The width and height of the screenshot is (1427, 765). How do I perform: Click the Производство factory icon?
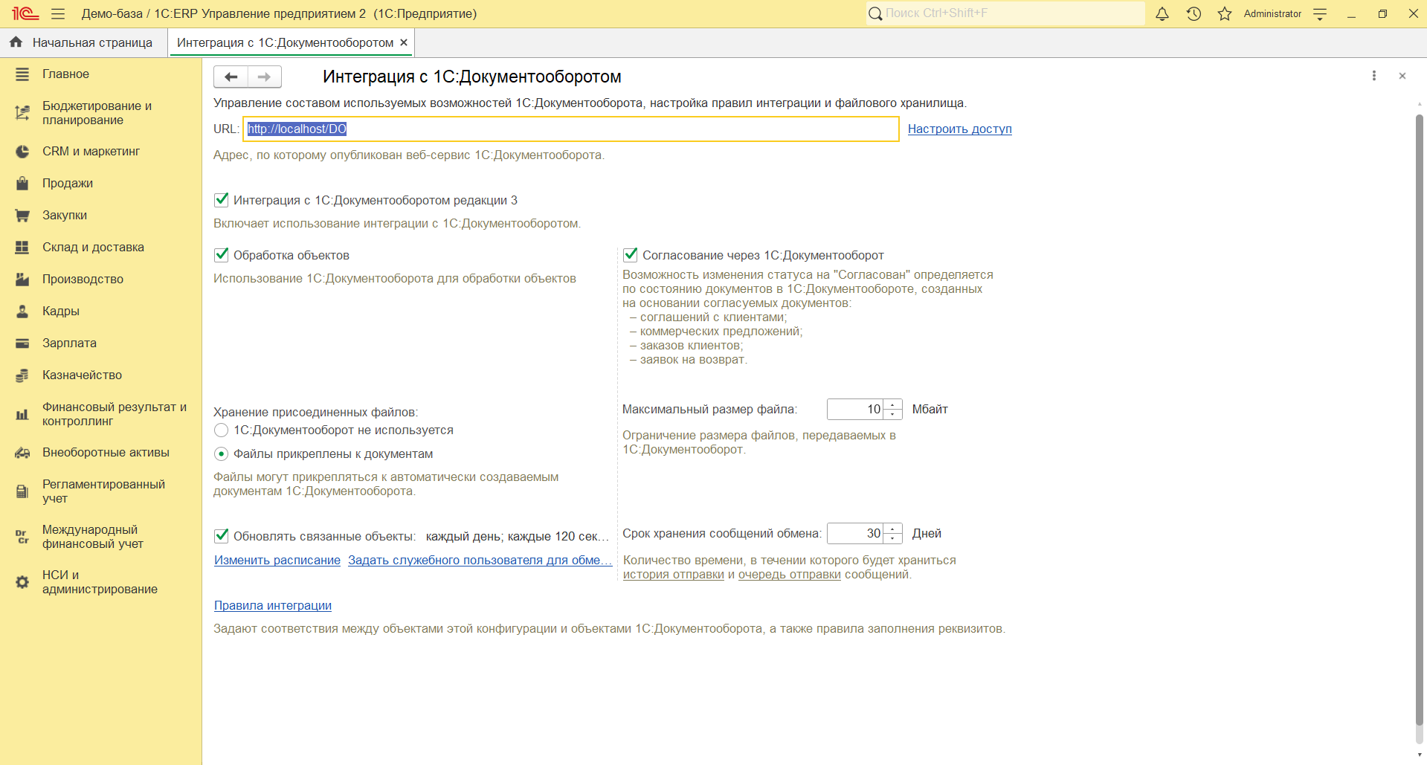(22, 280)
